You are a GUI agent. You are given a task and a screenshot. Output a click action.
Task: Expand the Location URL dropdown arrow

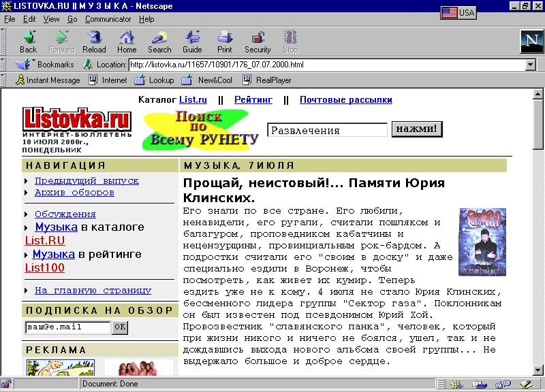point(531,65)
